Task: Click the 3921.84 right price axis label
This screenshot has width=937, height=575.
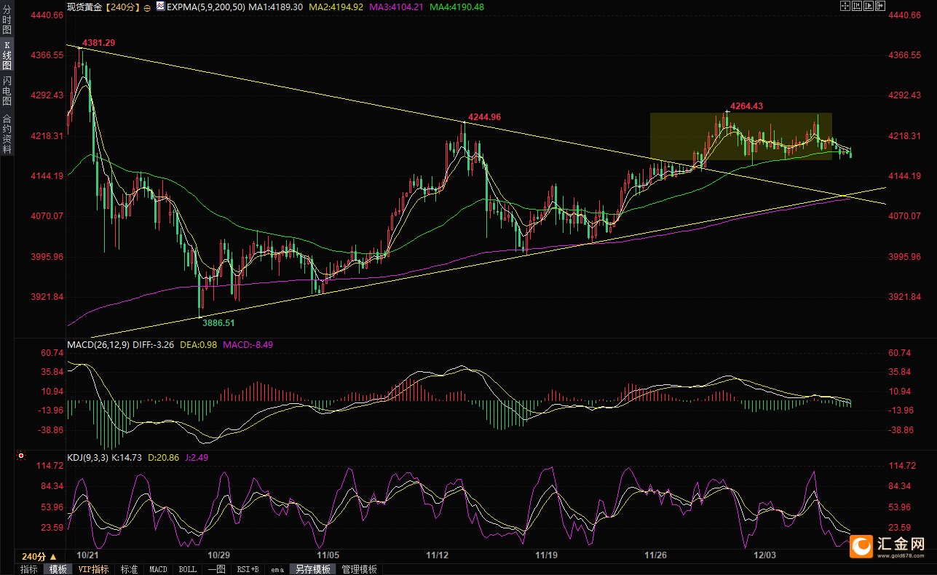Action: tap(905, 297)
